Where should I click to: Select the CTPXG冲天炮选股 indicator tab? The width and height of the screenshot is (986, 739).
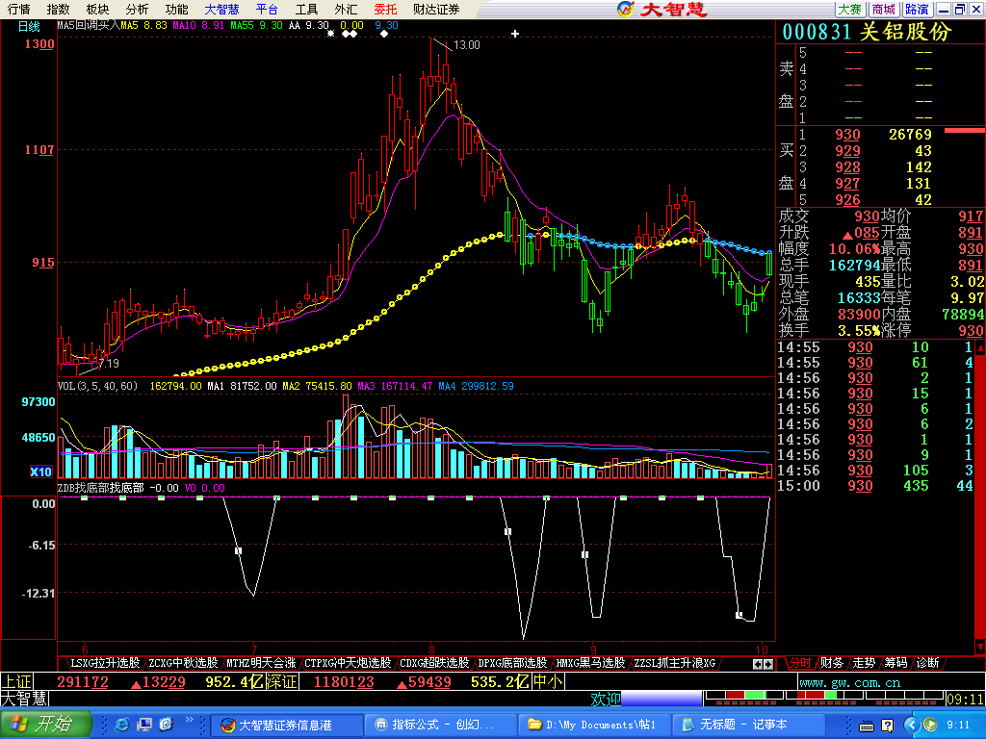[x=348, y=662]
